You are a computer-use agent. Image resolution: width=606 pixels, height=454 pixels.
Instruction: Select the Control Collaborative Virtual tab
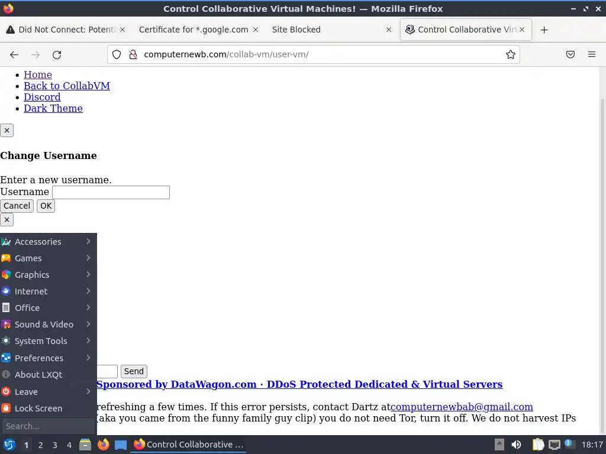tap(465, 30)
